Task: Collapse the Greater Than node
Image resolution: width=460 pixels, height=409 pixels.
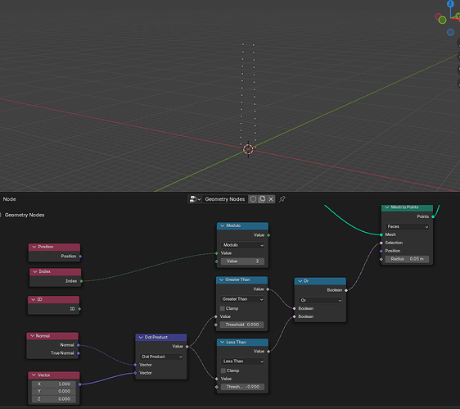Action: click(222, 279)
